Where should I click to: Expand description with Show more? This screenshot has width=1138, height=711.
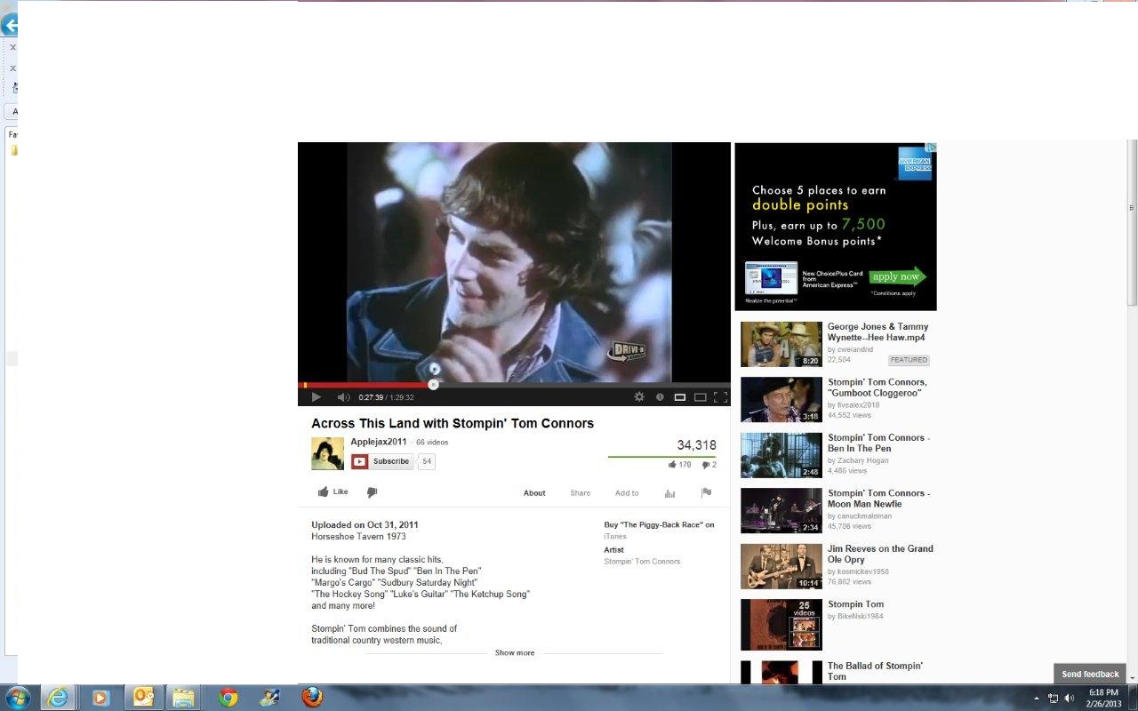pos(515,652)
